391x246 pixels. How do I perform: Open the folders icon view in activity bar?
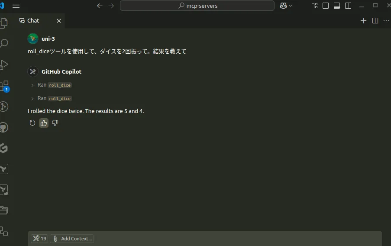[x=4, y=210]
